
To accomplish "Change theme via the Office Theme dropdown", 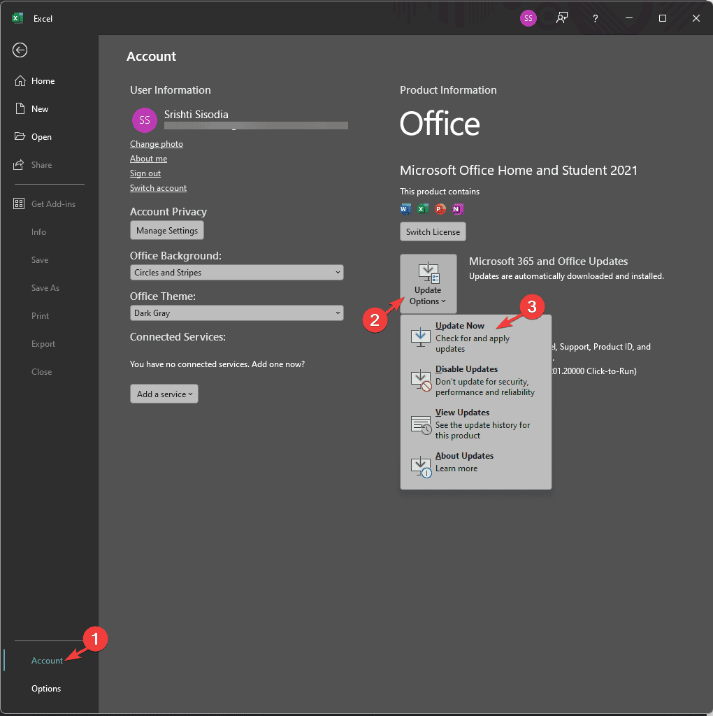I will click(x=236, y=313).
